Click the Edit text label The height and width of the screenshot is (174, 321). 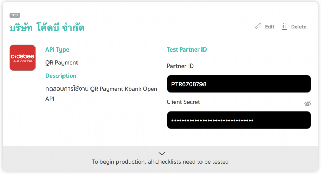[x=270, y=27]
